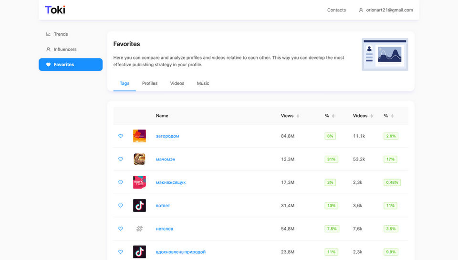Click the загородом tag thumbnail

tap(139, 136)
